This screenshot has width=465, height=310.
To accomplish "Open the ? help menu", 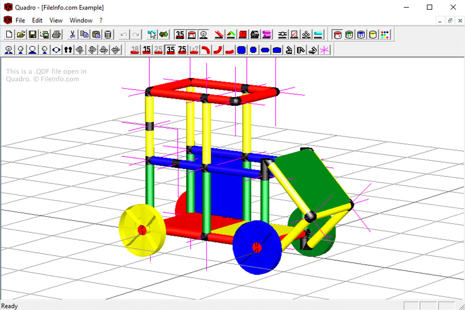I will coord(101,20).
